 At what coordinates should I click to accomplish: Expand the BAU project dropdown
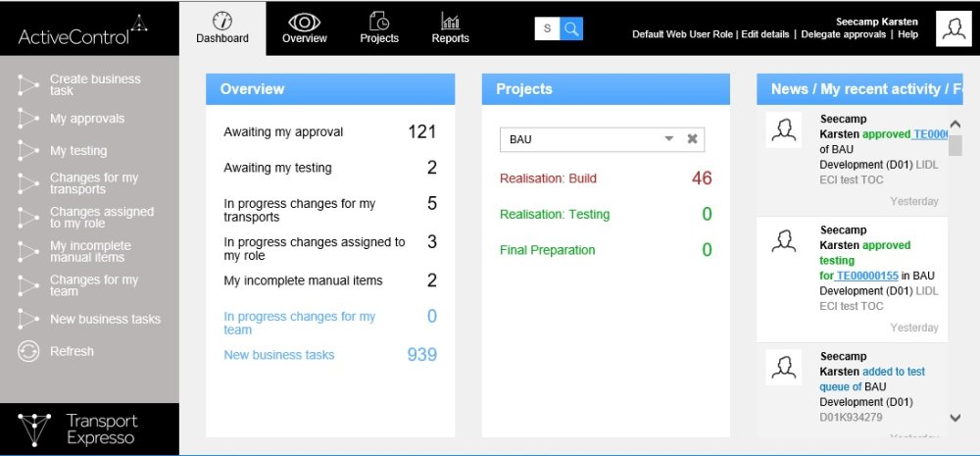(x=669, y=139)
